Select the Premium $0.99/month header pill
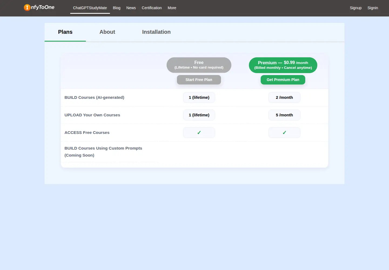The width and height of the screenshot is (389, 270). click(x=283, y=65)
